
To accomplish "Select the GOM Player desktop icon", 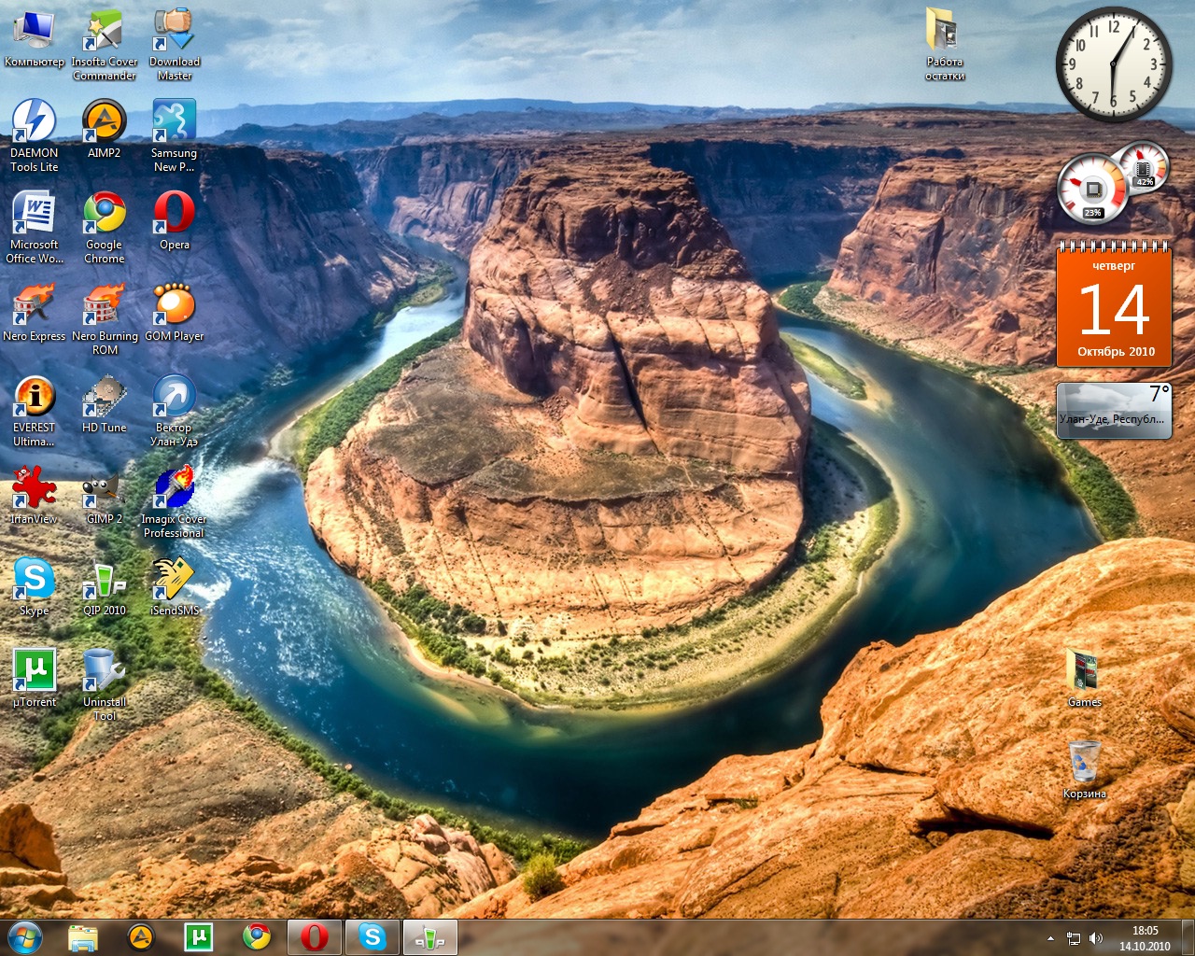I will point(174,306).
